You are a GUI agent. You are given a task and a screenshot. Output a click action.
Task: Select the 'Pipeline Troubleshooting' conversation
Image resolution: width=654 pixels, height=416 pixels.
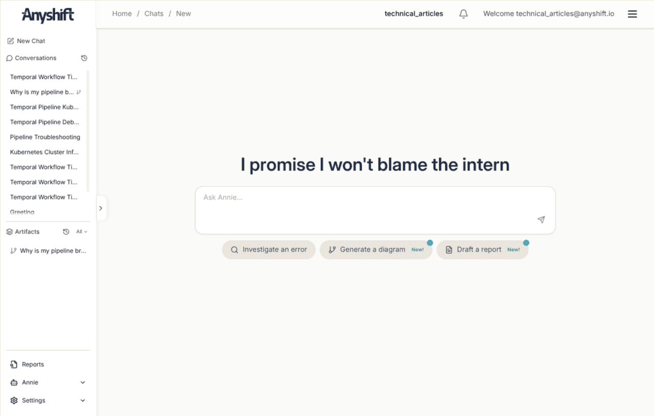(x=45, y=137)
